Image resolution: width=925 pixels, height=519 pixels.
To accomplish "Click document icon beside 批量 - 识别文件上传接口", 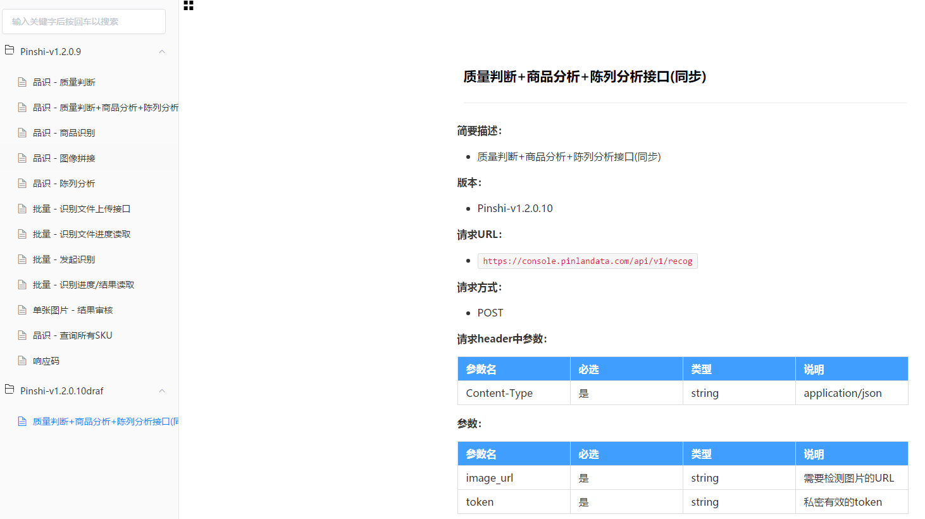I will [x=22, y=209].
